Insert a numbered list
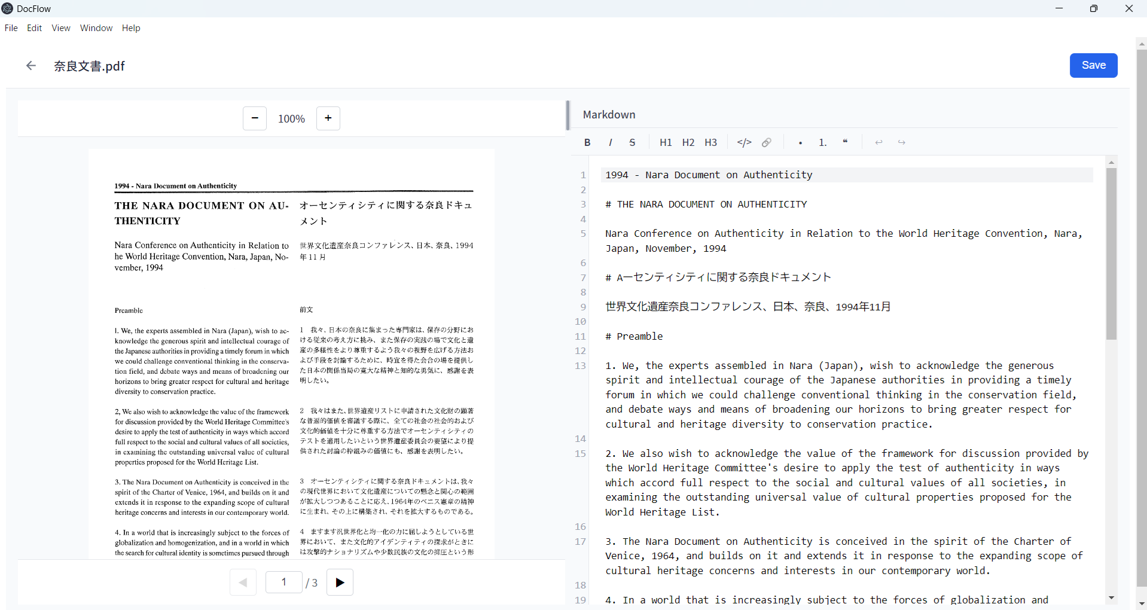 coord(823,142)
